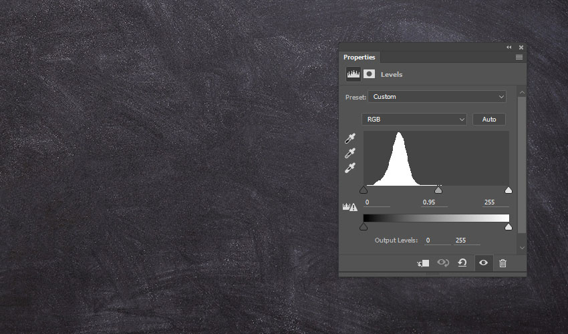Select the Levels adjustment histogram icon
Image resolution: width=568 pixels, height=334 pixels.
353,74
